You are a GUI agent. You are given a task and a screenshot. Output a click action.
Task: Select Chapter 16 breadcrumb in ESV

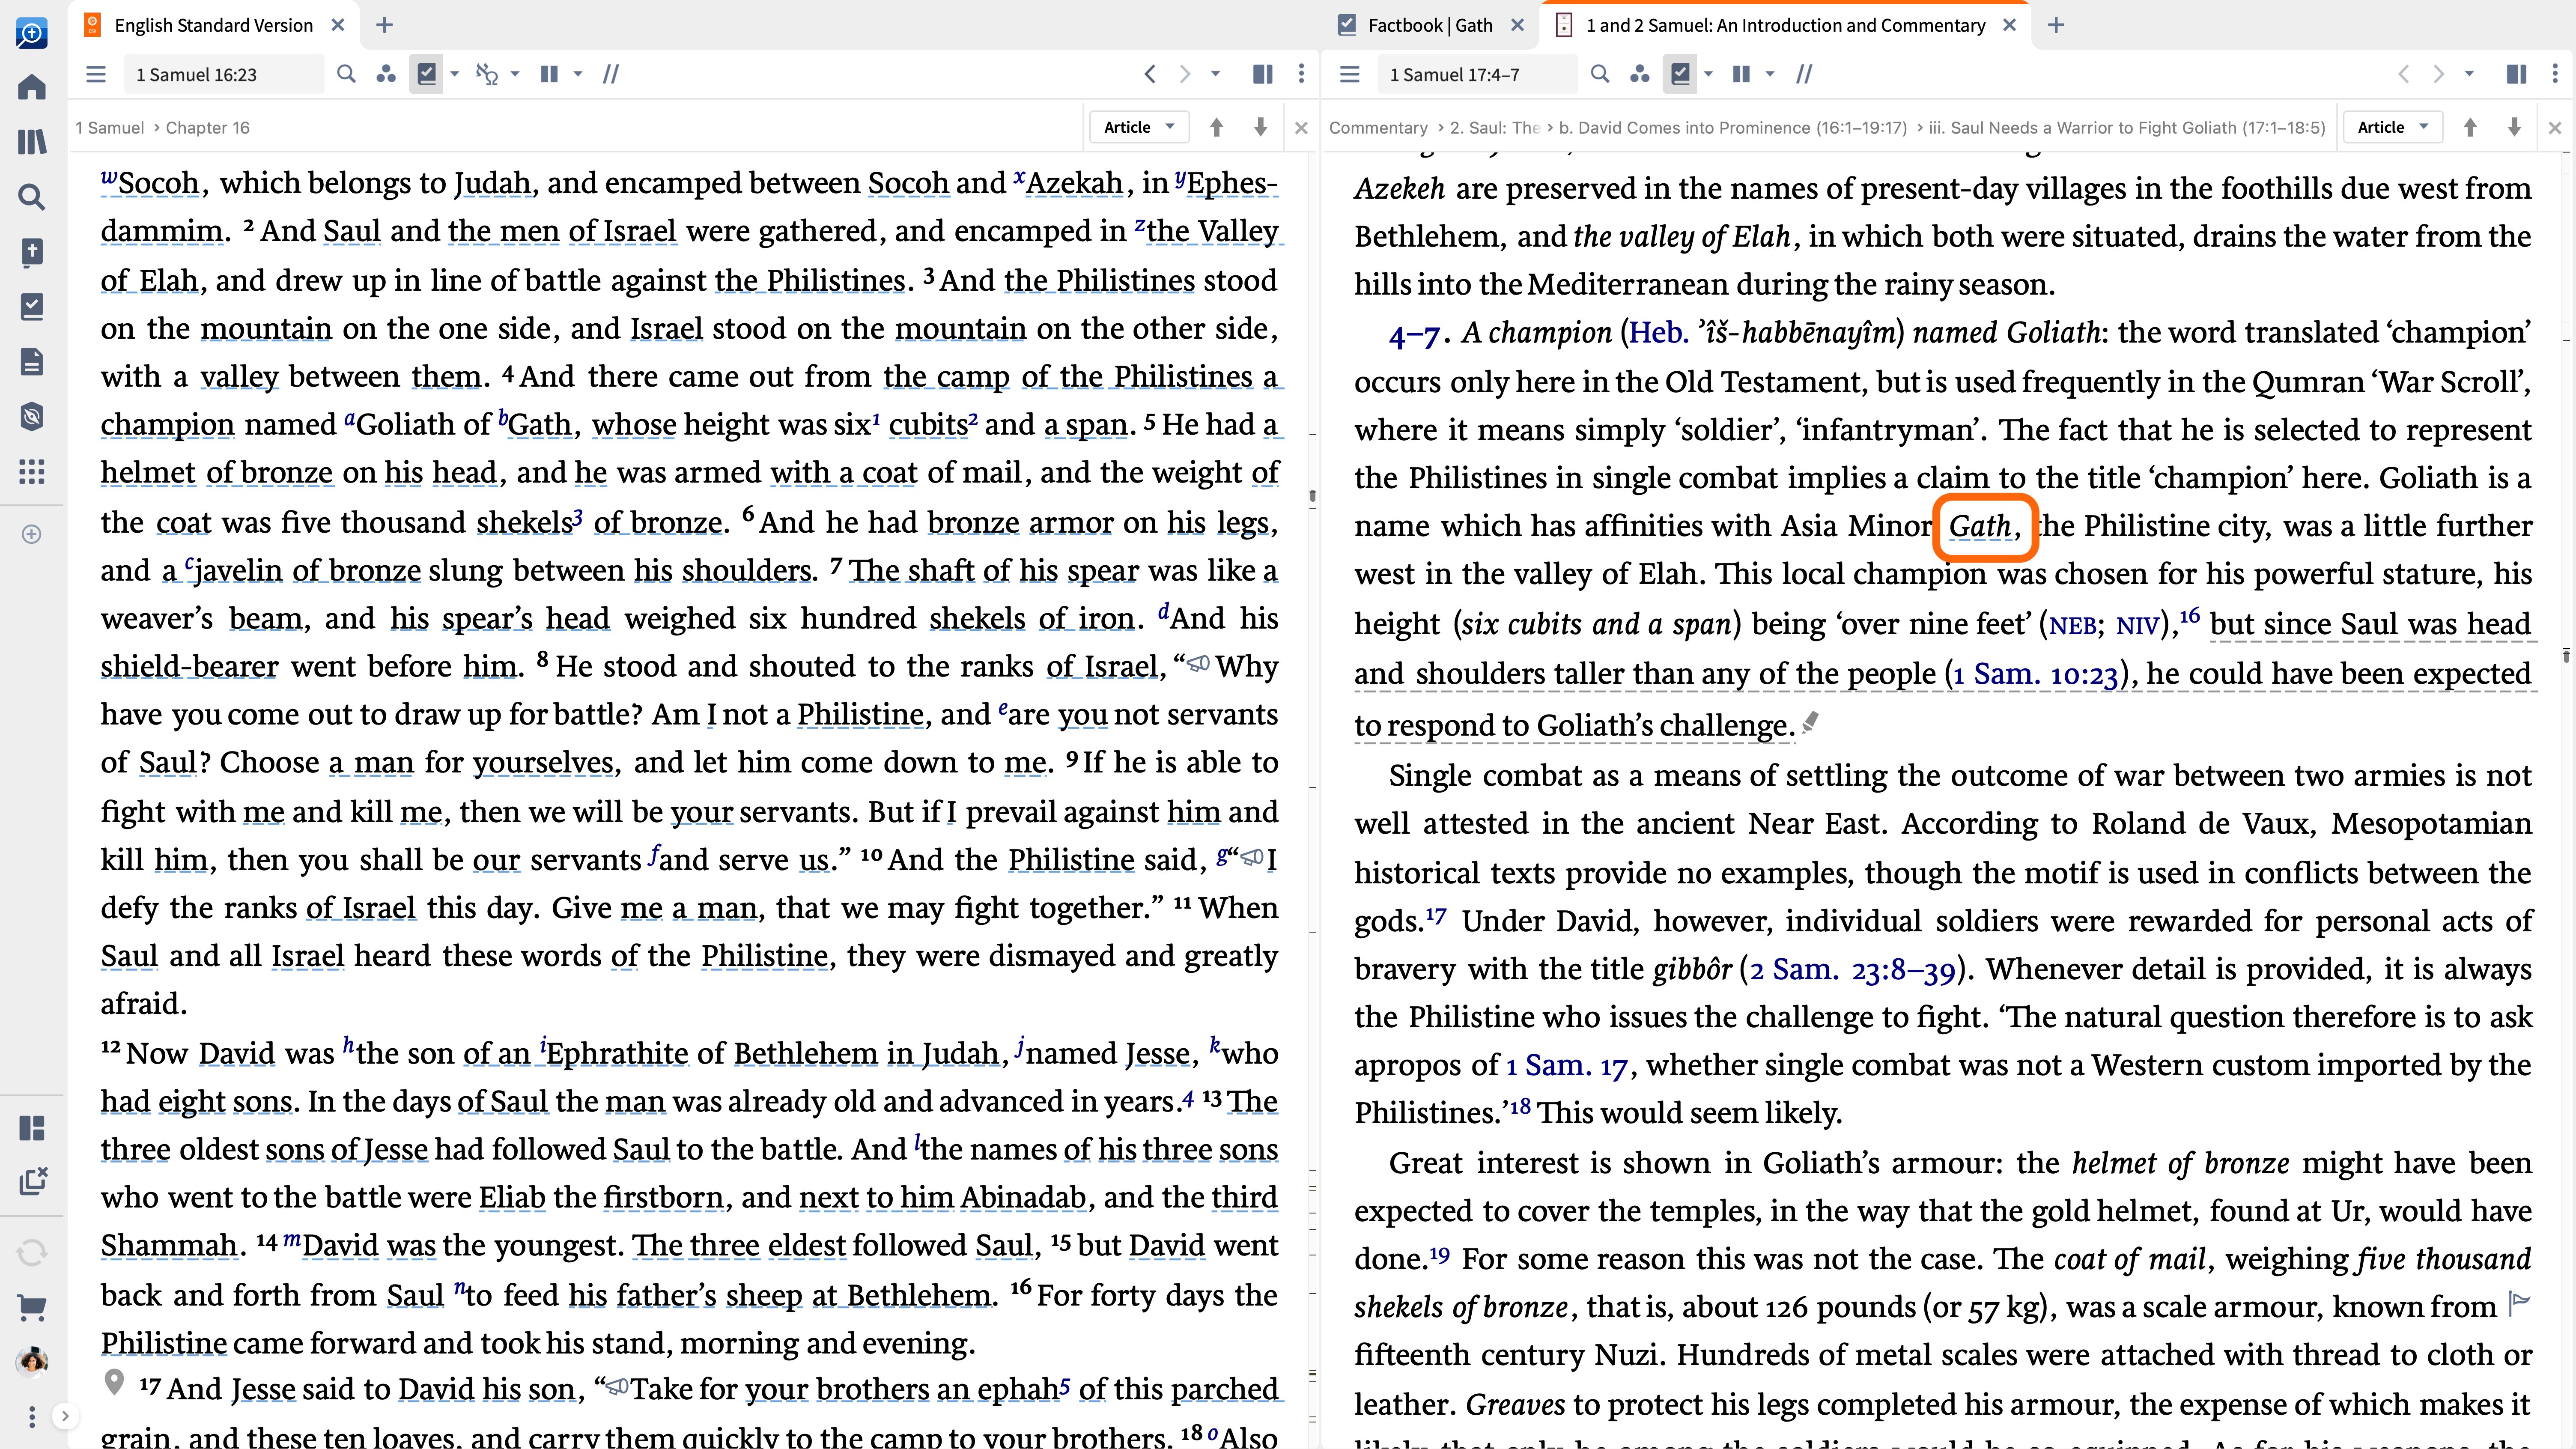(208, 128)
